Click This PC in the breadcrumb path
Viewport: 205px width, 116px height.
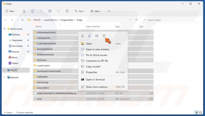[37, 20]
